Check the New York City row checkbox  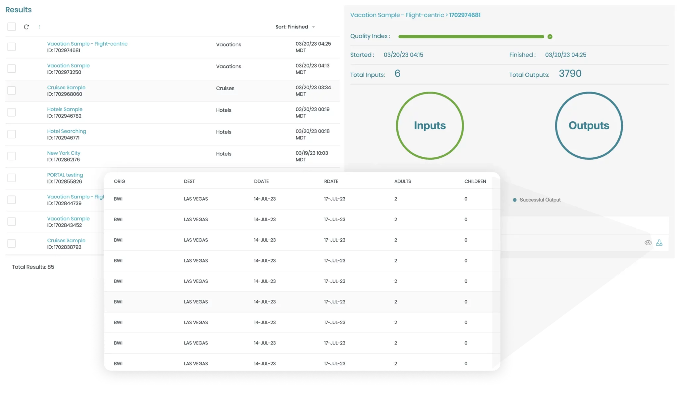coord(12,156)
